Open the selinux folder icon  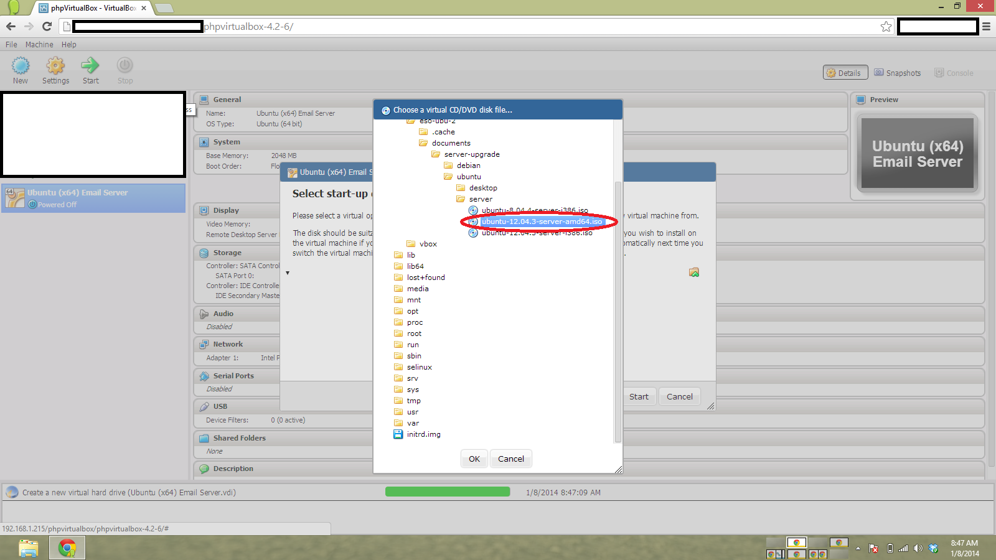coord(398,367)
